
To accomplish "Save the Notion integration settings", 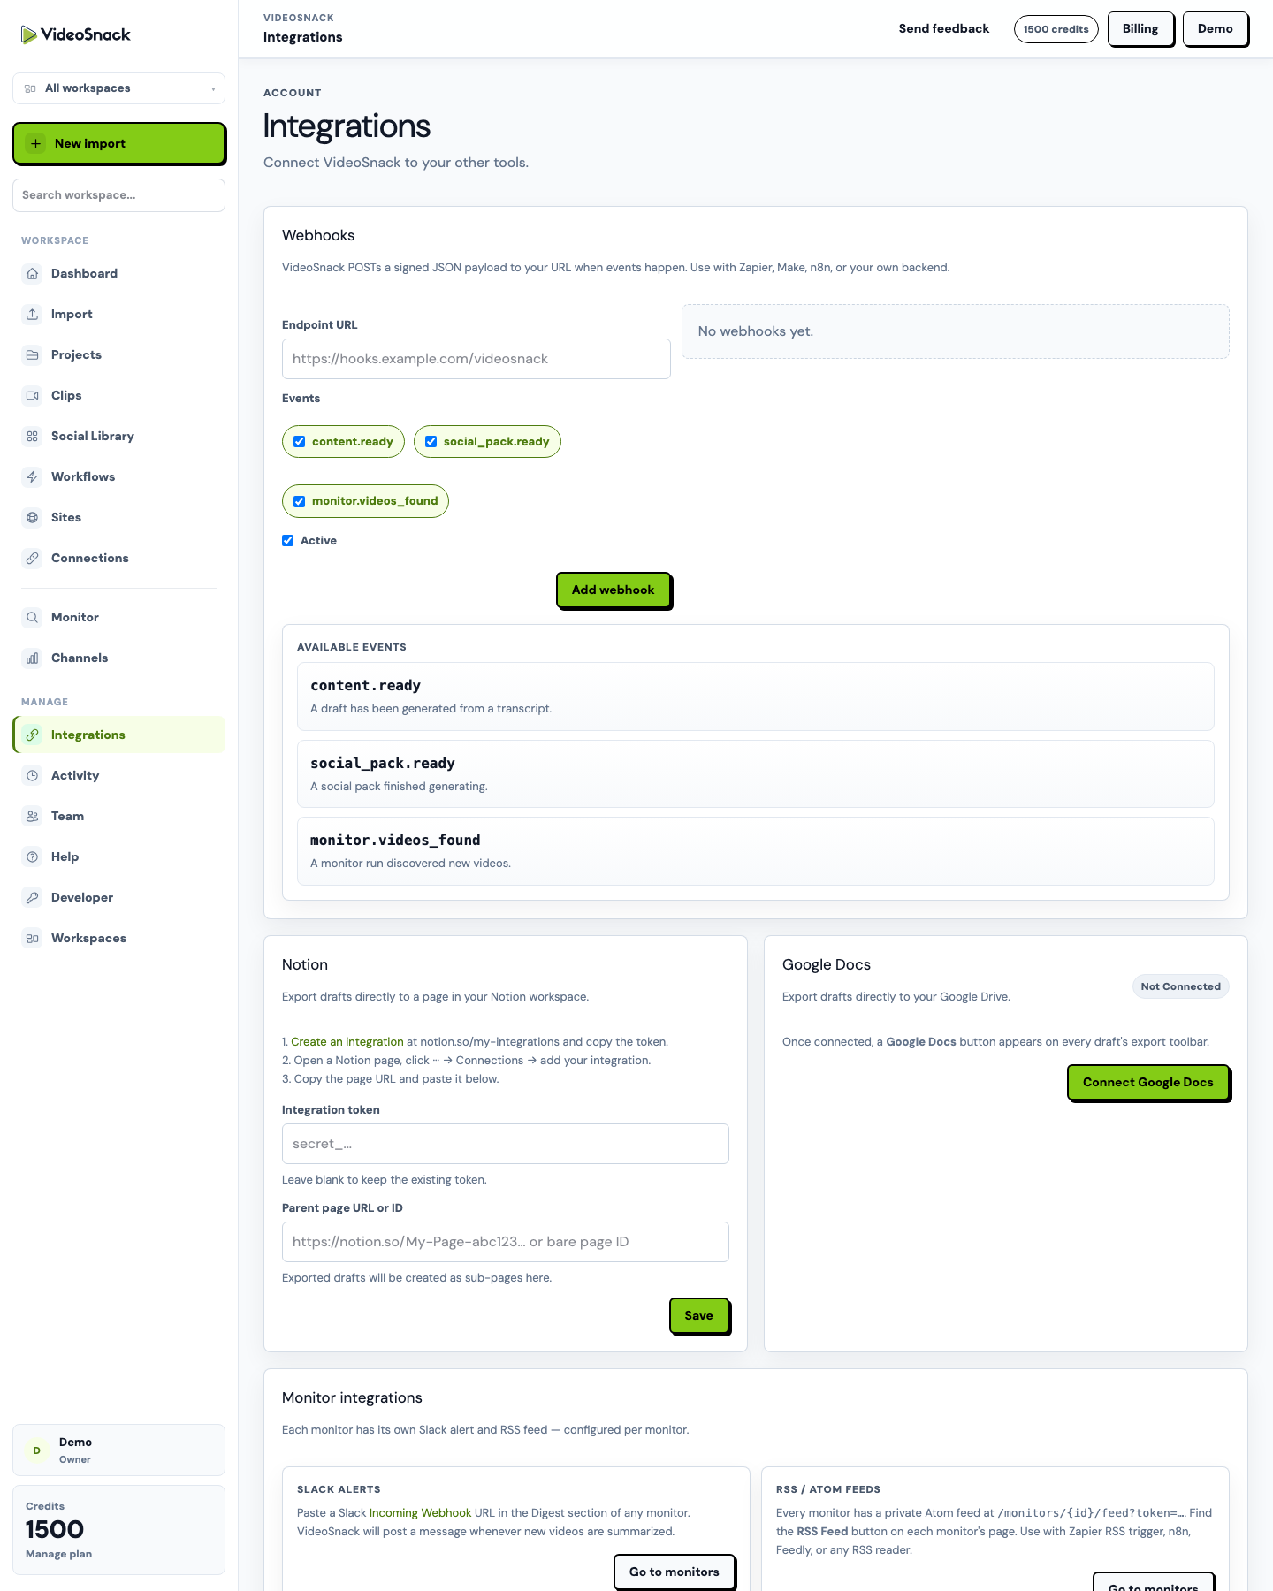I will [x=699, y=1315].
